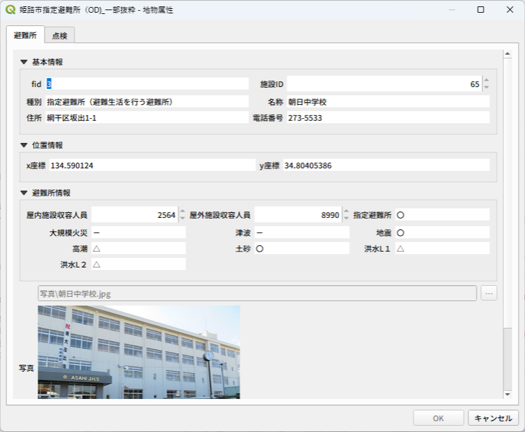Increment 屋内施設収容人員 spinner up arrow

coord(182,212)
